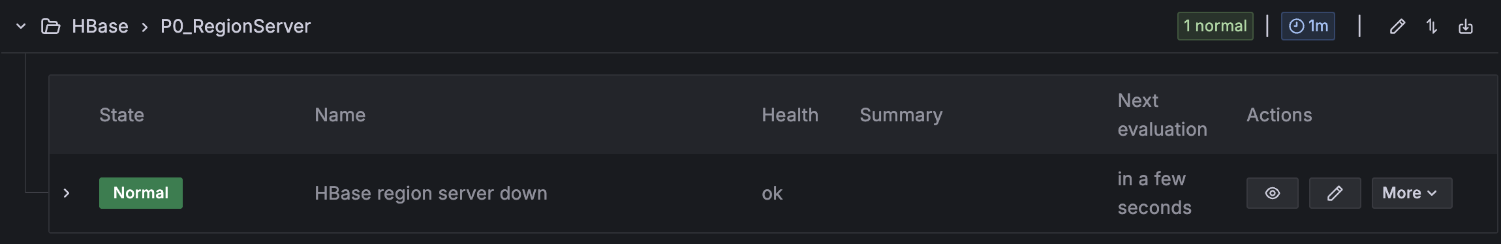The image size is (1501, 244).
Task: Click the Health column header
Action: coord(790,115)
